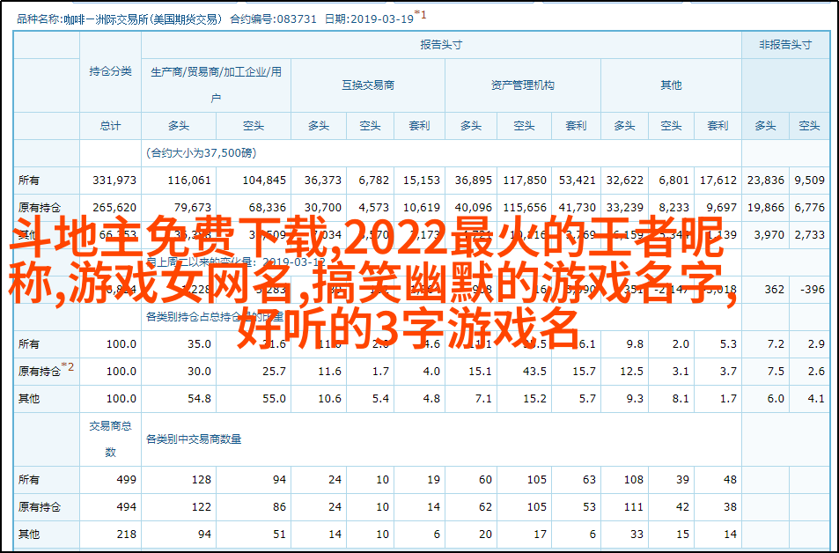Click the cell showing 116,061
The height and width of the screenshot is (553, 839).
189,181
